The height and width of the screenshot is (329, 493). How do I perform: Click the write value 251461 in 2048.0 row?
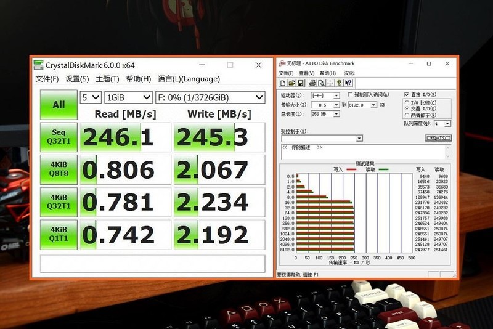(x=422, y=239)
